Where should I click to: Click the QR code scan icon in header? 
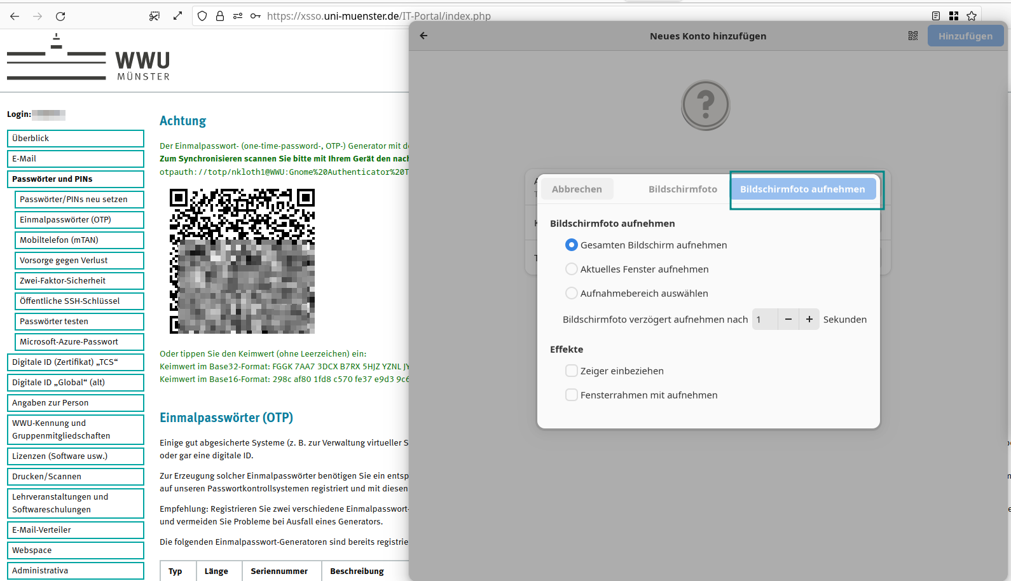point(913,36)
